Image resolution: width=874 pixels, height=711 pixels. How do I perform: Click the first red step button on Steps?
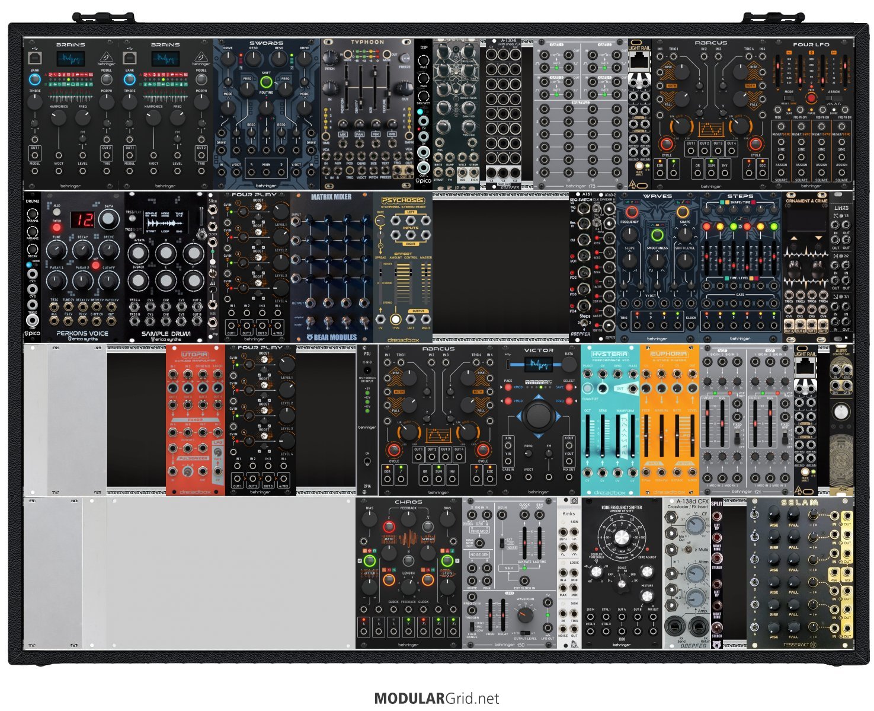(x=706, y=227)
